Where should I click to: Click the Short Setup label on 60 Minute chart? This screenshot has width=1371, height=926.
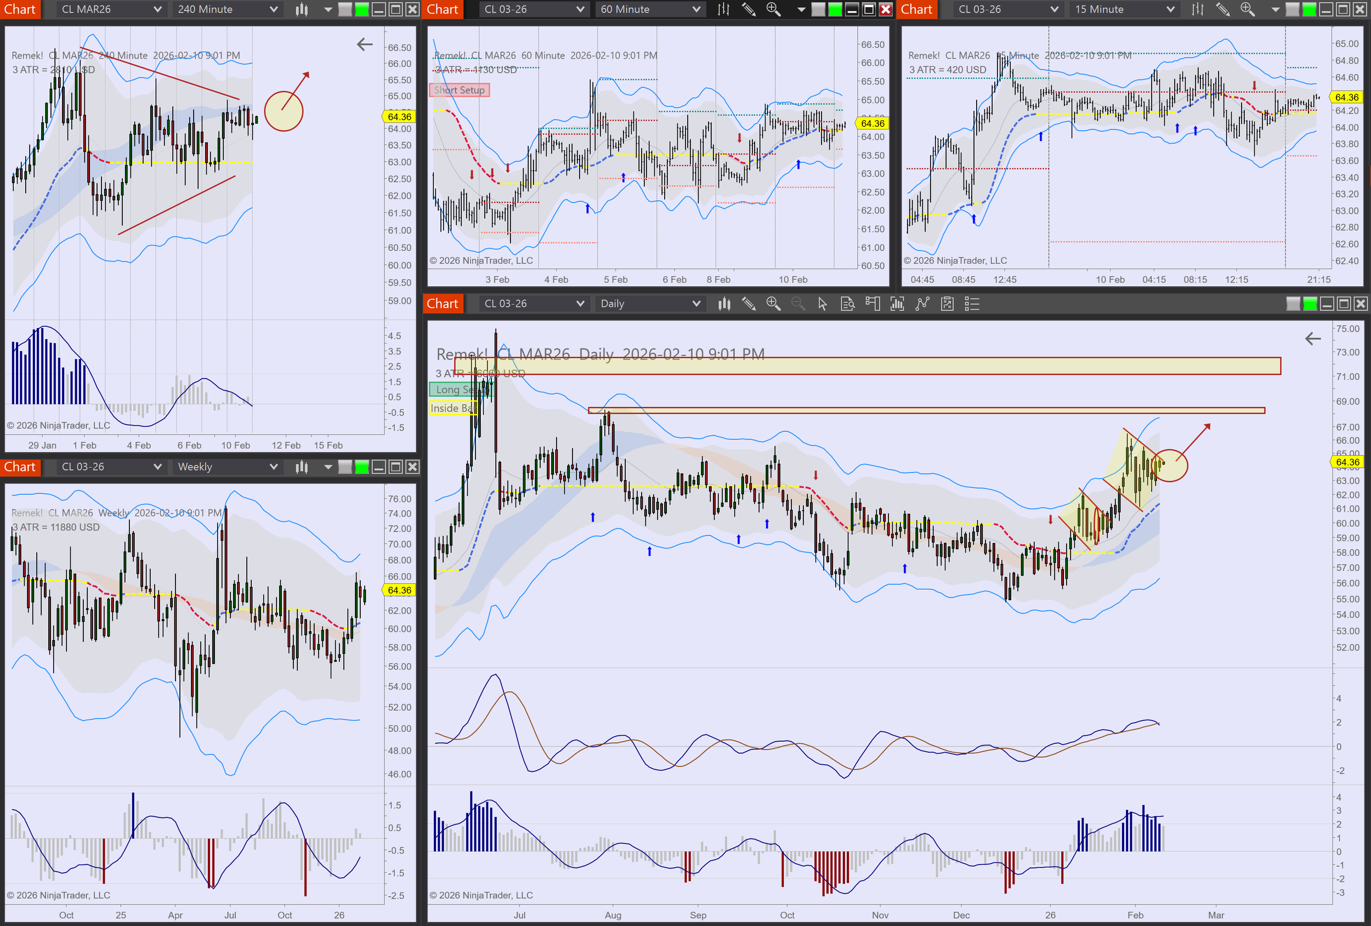[459, 90]
